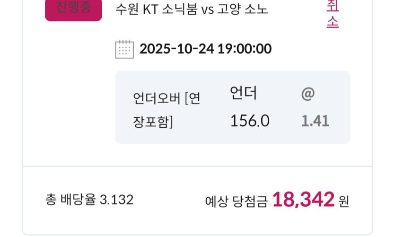Click the date 2025-10-24 19:00:00

coord(205,49)
